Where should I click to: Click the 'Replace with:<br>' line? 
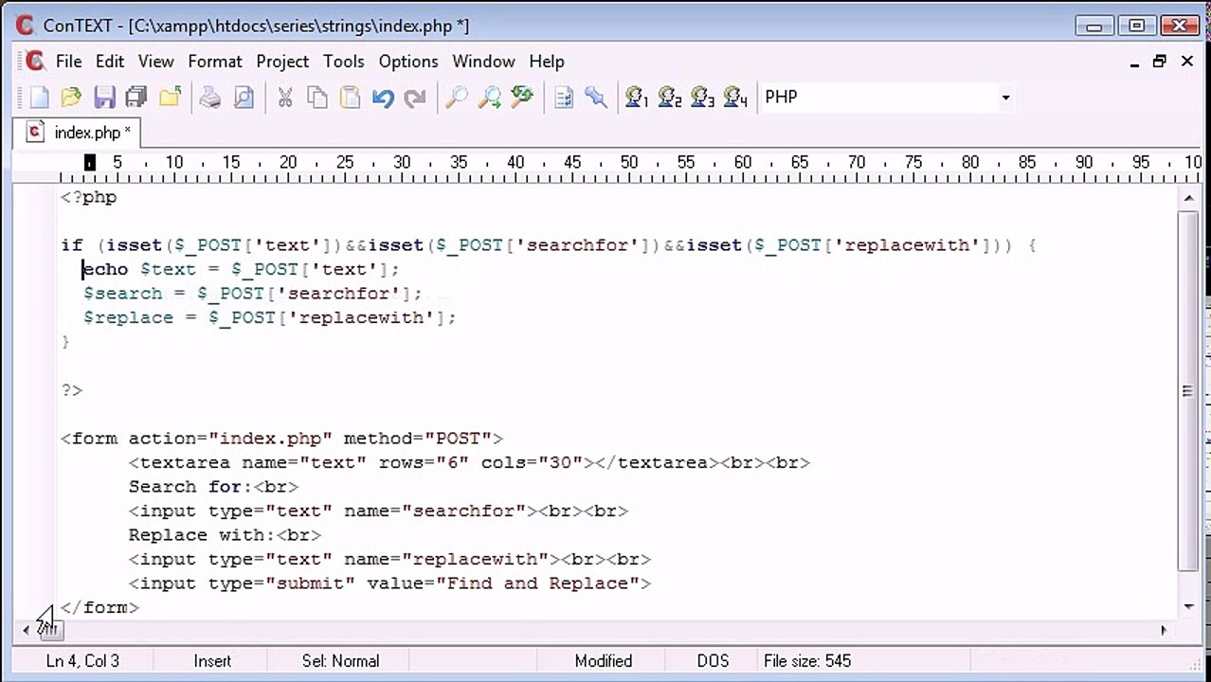coord(225,535)
